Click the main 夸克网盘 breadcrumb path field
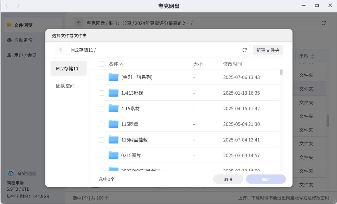337x204 pixels. coord(201,23)
